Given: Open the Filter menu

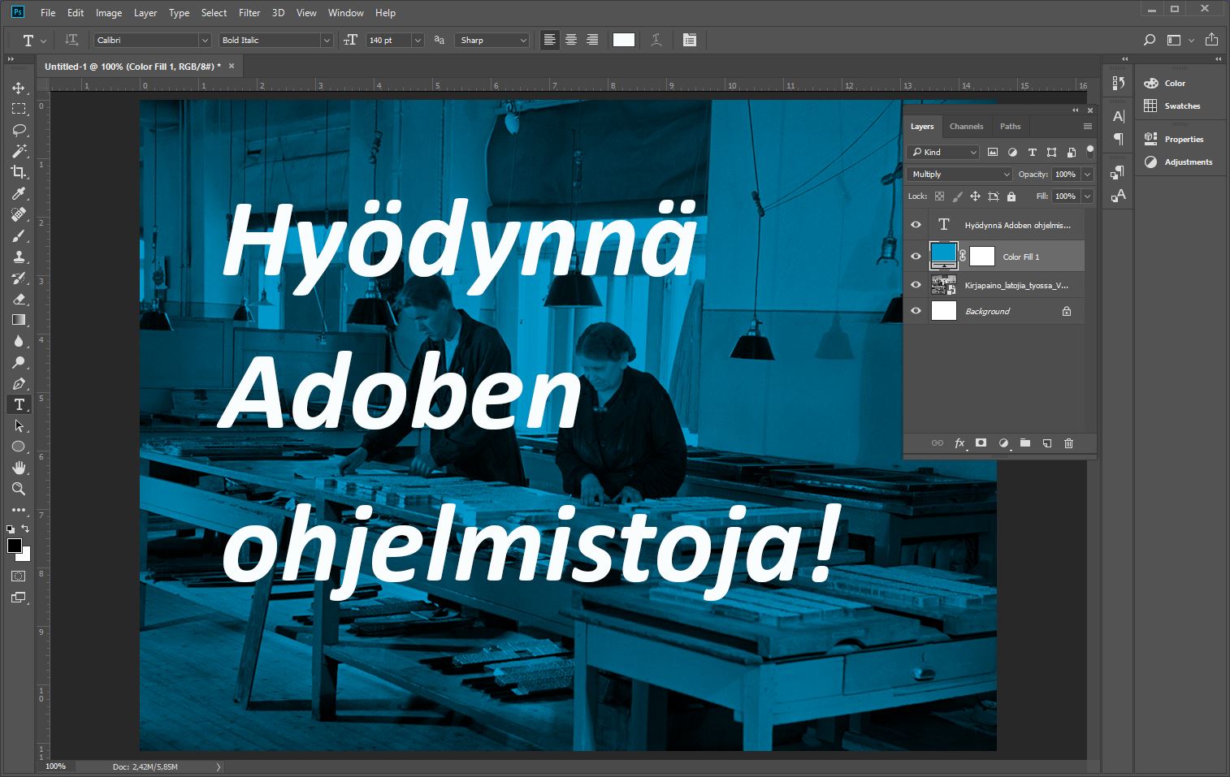Looking at the screenshot, I should pos(249,12).
